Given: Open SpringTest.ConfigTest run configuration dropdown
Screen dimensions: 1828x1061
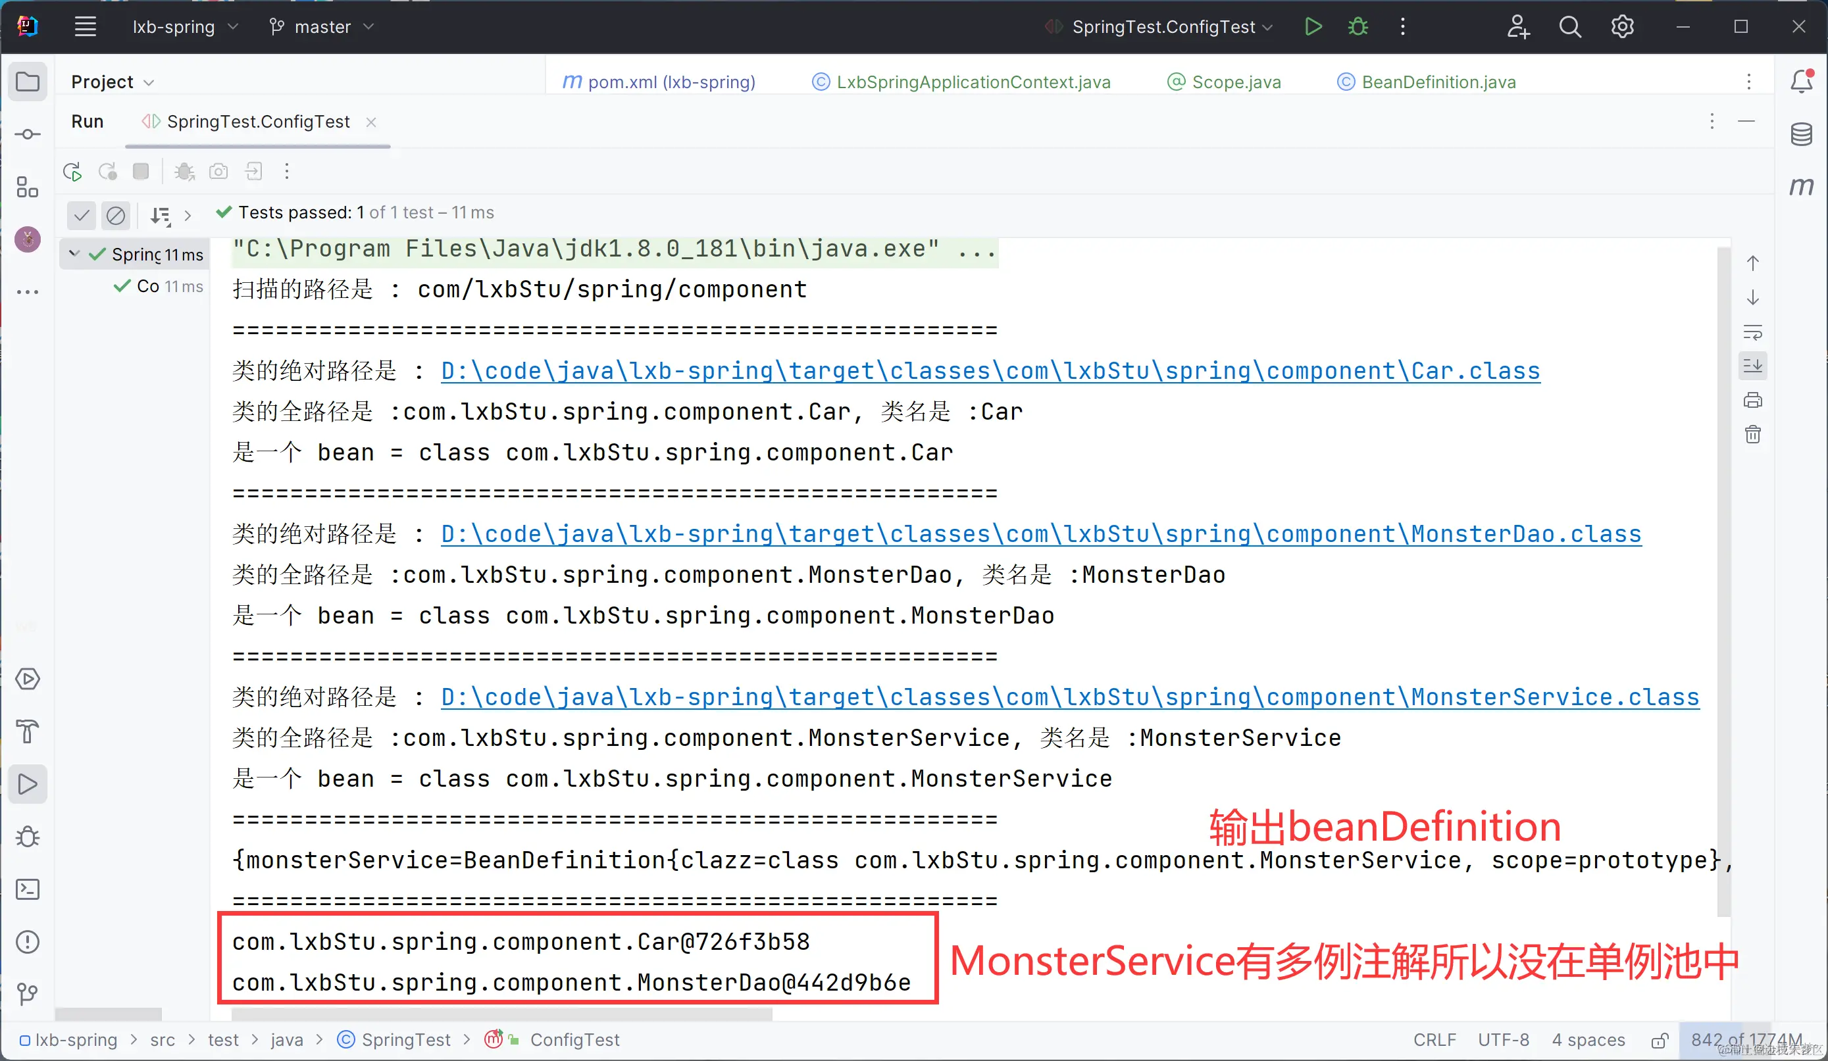Looking at the screenshot, I should coord(1163,27).
